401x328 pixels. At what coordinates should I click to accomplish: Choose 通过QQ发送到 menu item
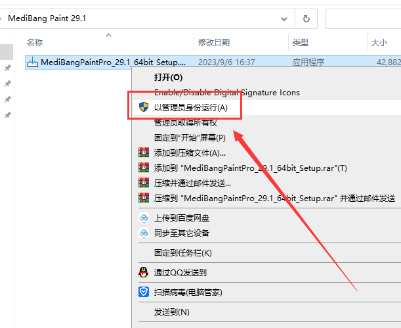(x=180, y=272)
